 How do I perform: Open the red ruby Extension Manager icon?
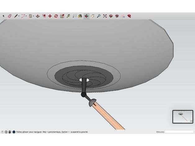point(129,16)
